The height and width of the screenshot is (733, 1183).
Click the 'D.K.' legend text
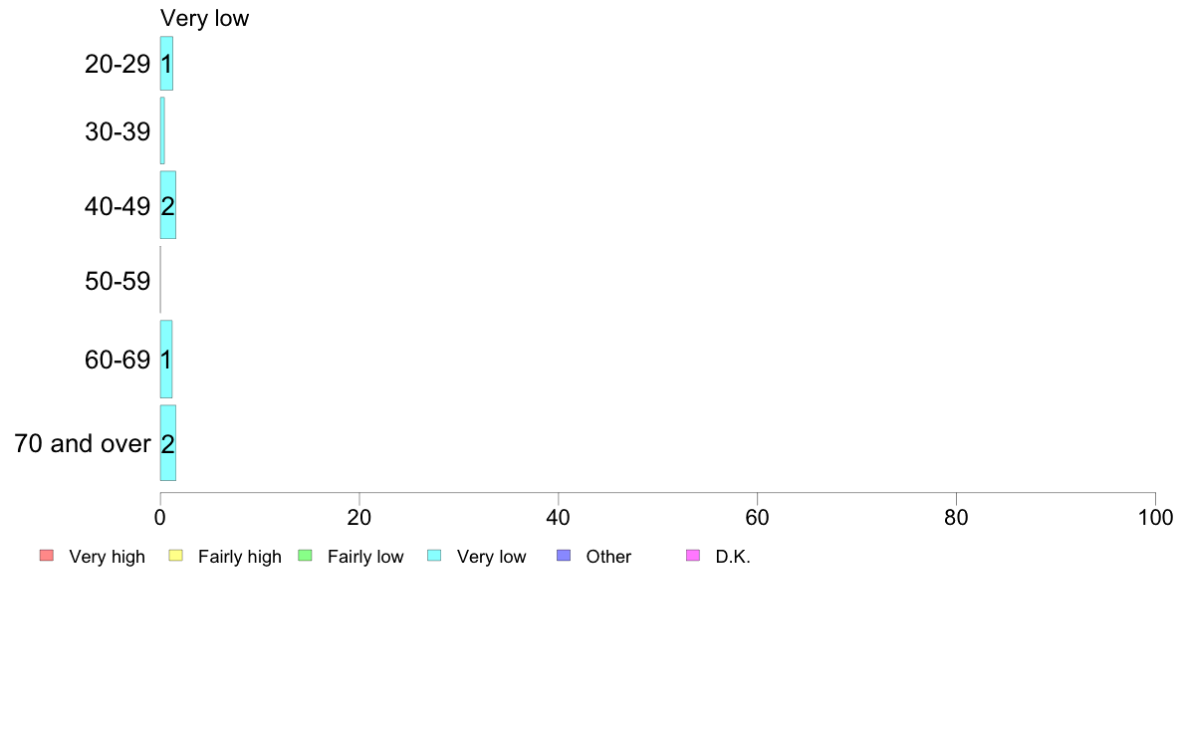pyautogui.click(x=733, y=557)
